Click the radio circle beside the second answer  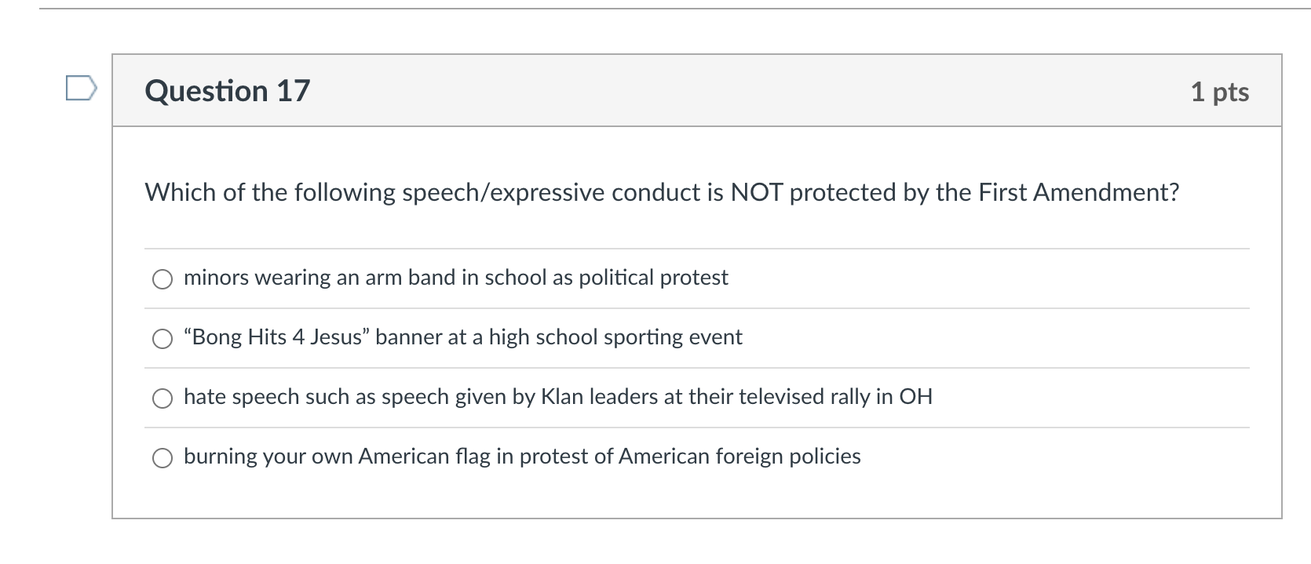(x=163, y=339)
